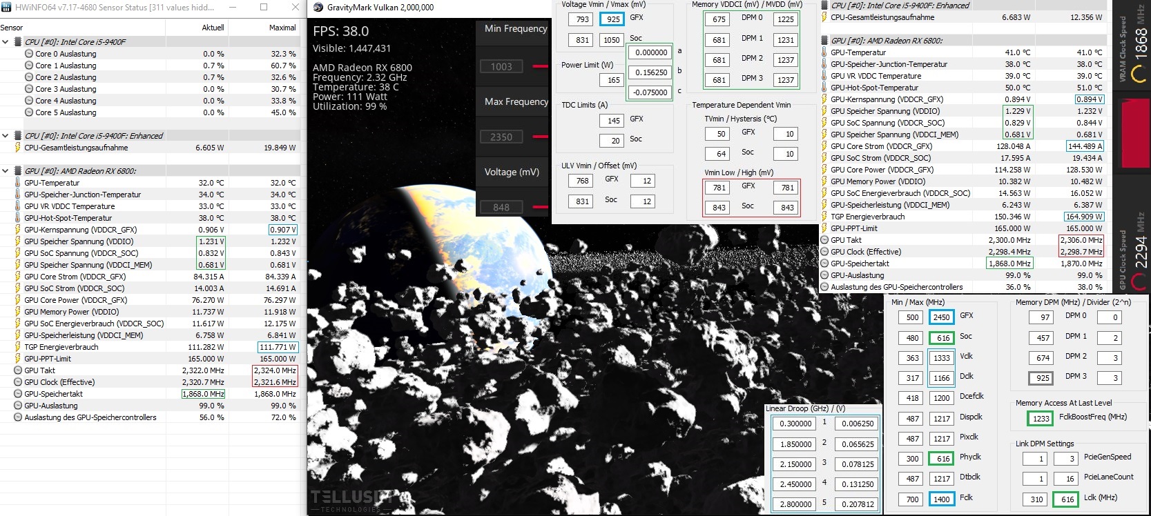Click the icon of GPU-Speichercontroller Auslastung at 56.0 %

coord(18,417)
